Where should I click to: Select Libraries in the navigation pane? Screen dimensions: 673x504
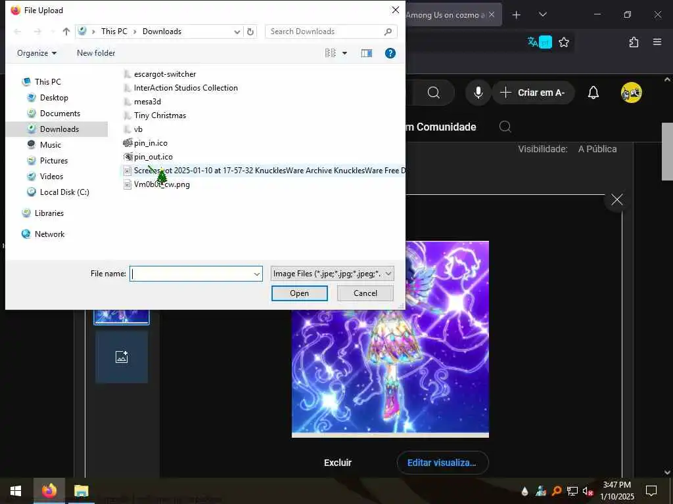point(49,213)
